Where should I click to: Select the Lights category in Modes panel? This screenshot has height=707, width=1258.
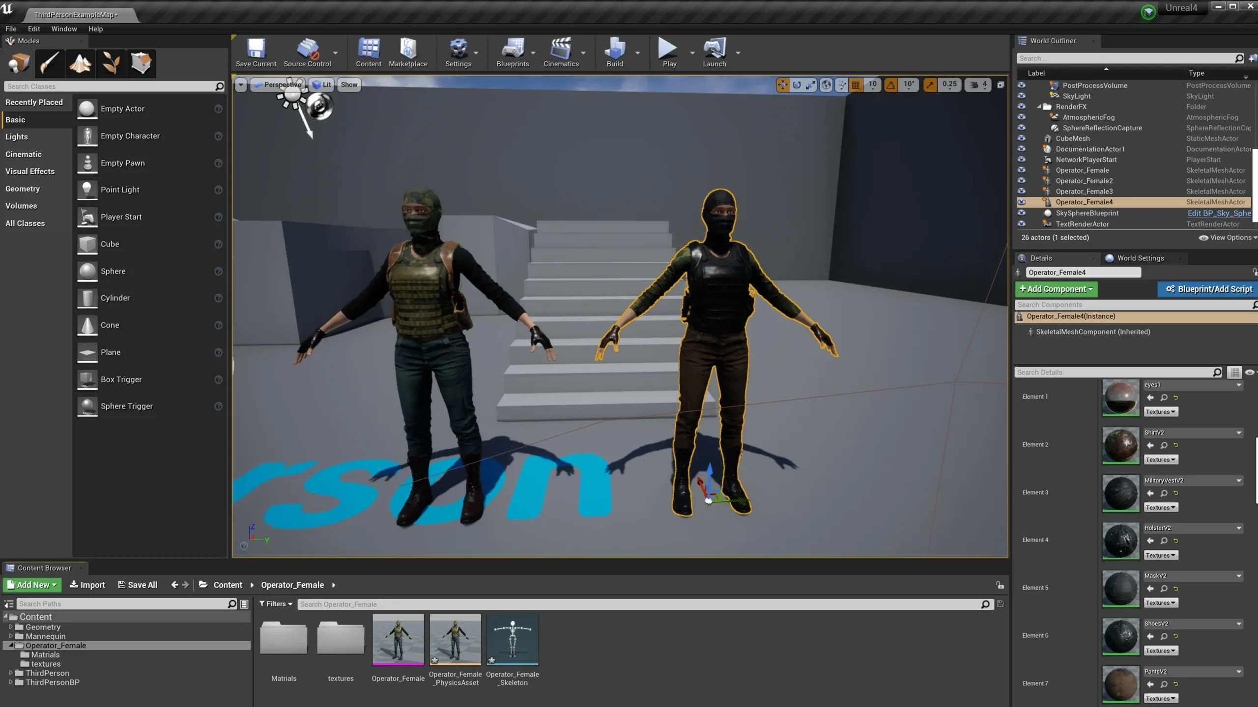17,137
